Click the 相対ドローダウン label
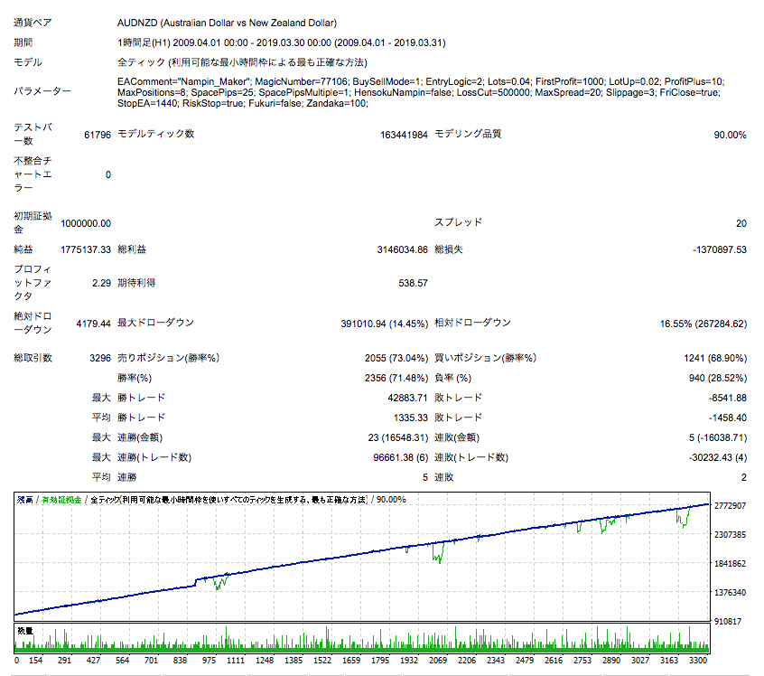Image resolution: width=764 pixels, height=676 pixels. point(472,323)
